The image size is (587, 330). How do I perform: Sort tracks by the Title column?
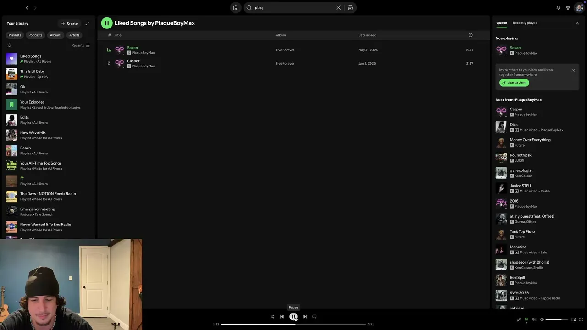point(118,35)
